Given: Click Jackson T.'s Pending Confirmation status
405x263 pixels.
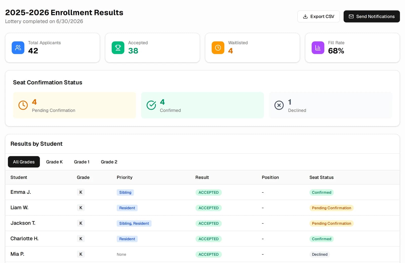Looking at the screenshot, I should 332,223.
